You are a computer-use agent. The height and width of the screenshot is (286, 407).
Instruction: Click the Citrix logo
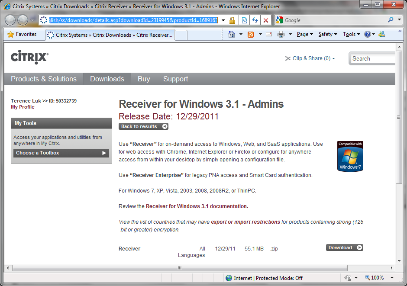(x=29, y=57)
